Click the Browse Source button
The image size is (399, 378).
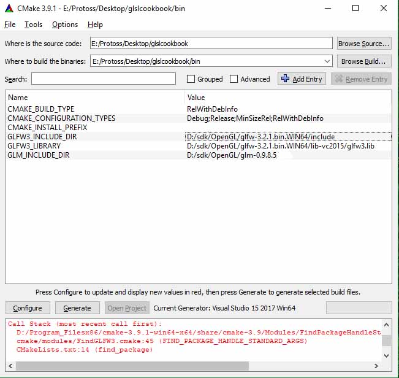[x=364, y=44]
